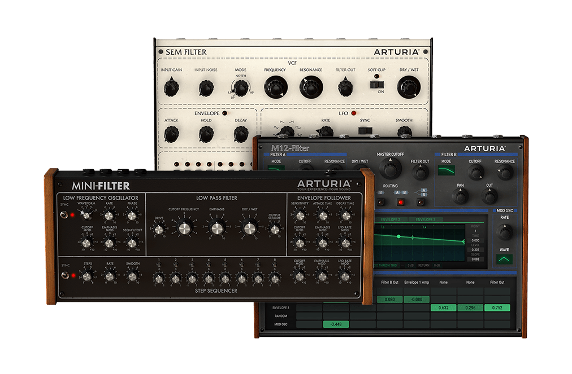Image resolution: width=572 pixels, height=374 pixels.
Task: Adjust the Mini-Filter Dry / Wet knob
Action: 250,228
